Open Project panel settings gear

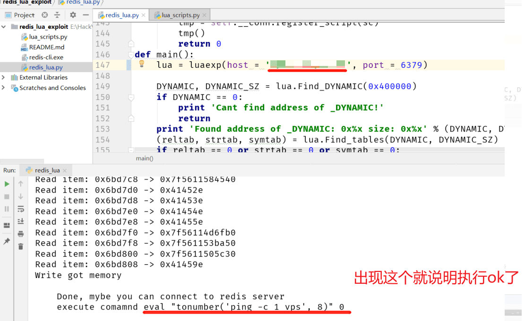[73, 15]
